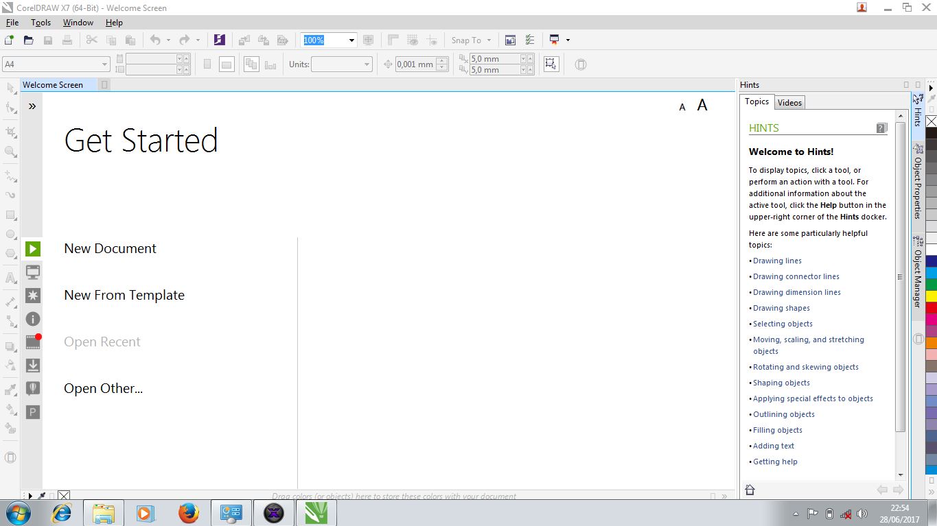937x526 pixels.
Task: Click the taskbar clock showing 22:54
Action: 899,508
